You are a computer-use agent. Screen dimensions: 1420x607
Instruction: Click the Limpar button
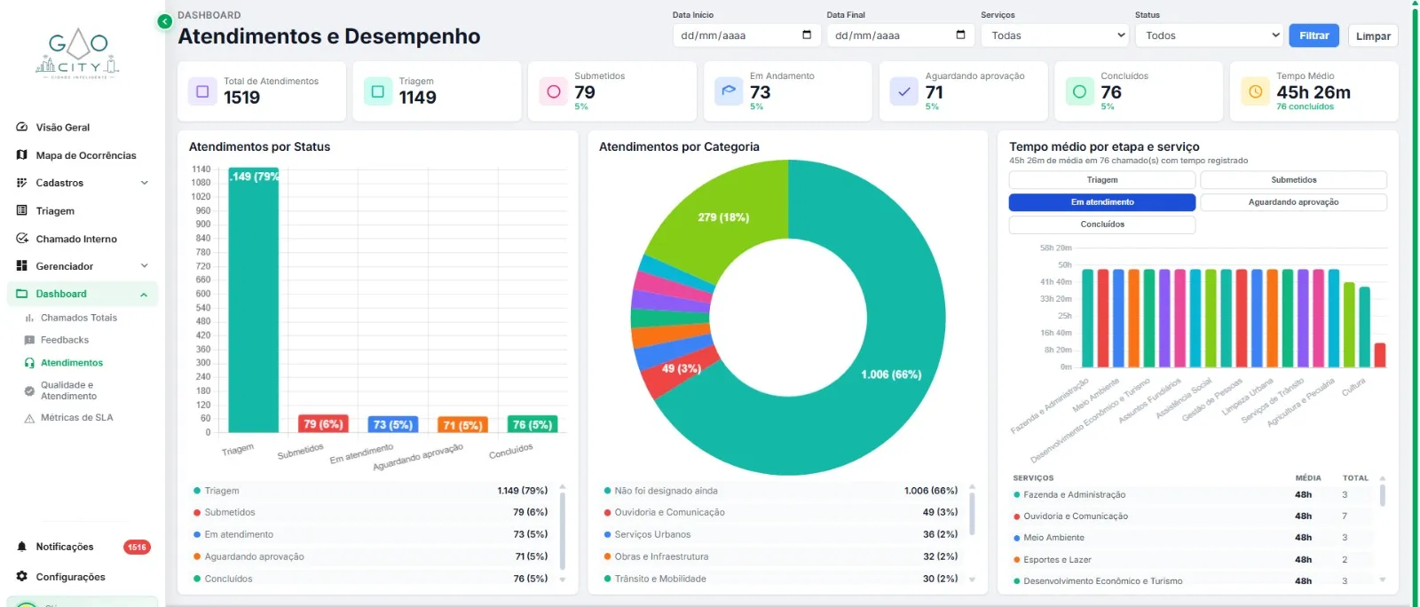click(1373, 35)
